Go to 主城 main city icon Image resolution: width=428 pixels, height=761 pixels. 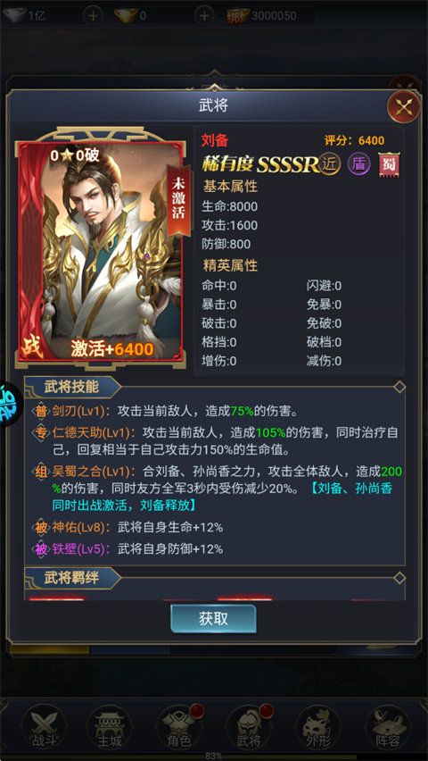(109, 727)
